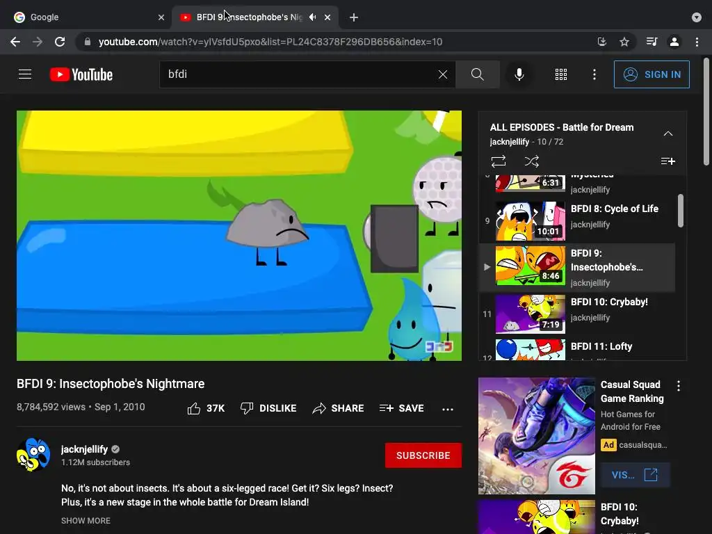Click the search magnifier button
This screenshot has width=712, height=534.
477,74
